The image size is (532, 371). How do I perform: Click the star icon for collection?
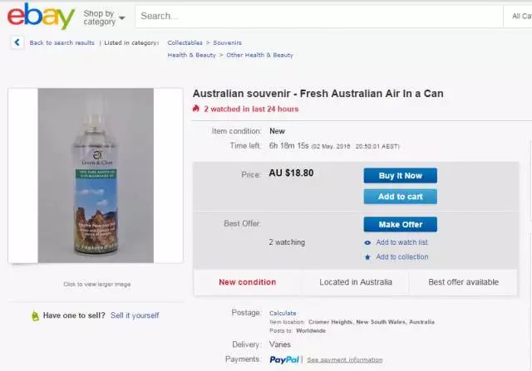(367, 257)
